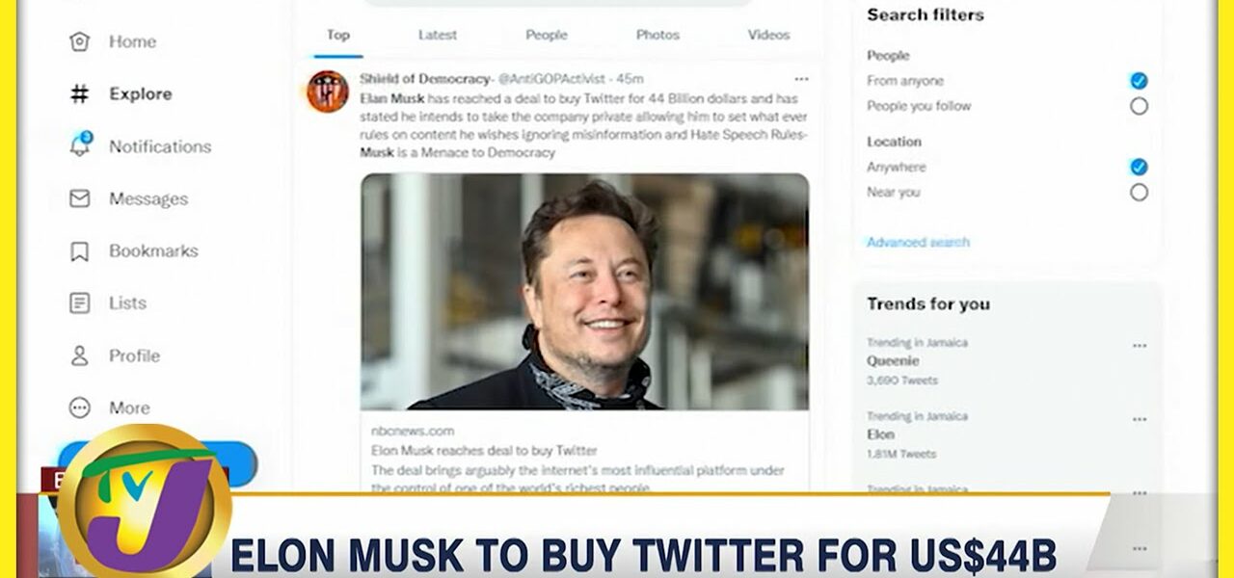The image size is (1234, 578).
Task: Open Notifications bell icon
Action: pos(79,146)
